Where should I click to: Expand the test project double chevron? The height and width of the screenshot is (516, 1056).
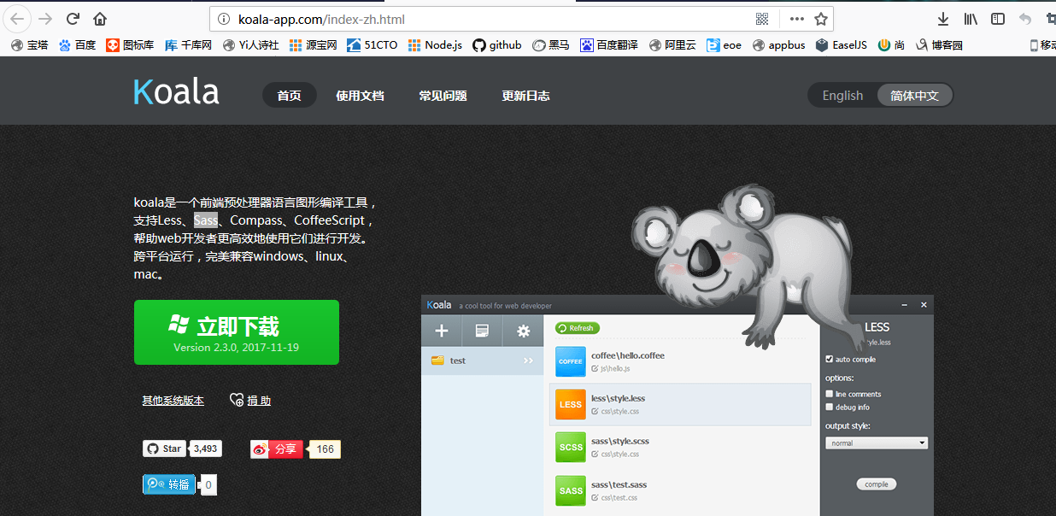coord(528,361)
